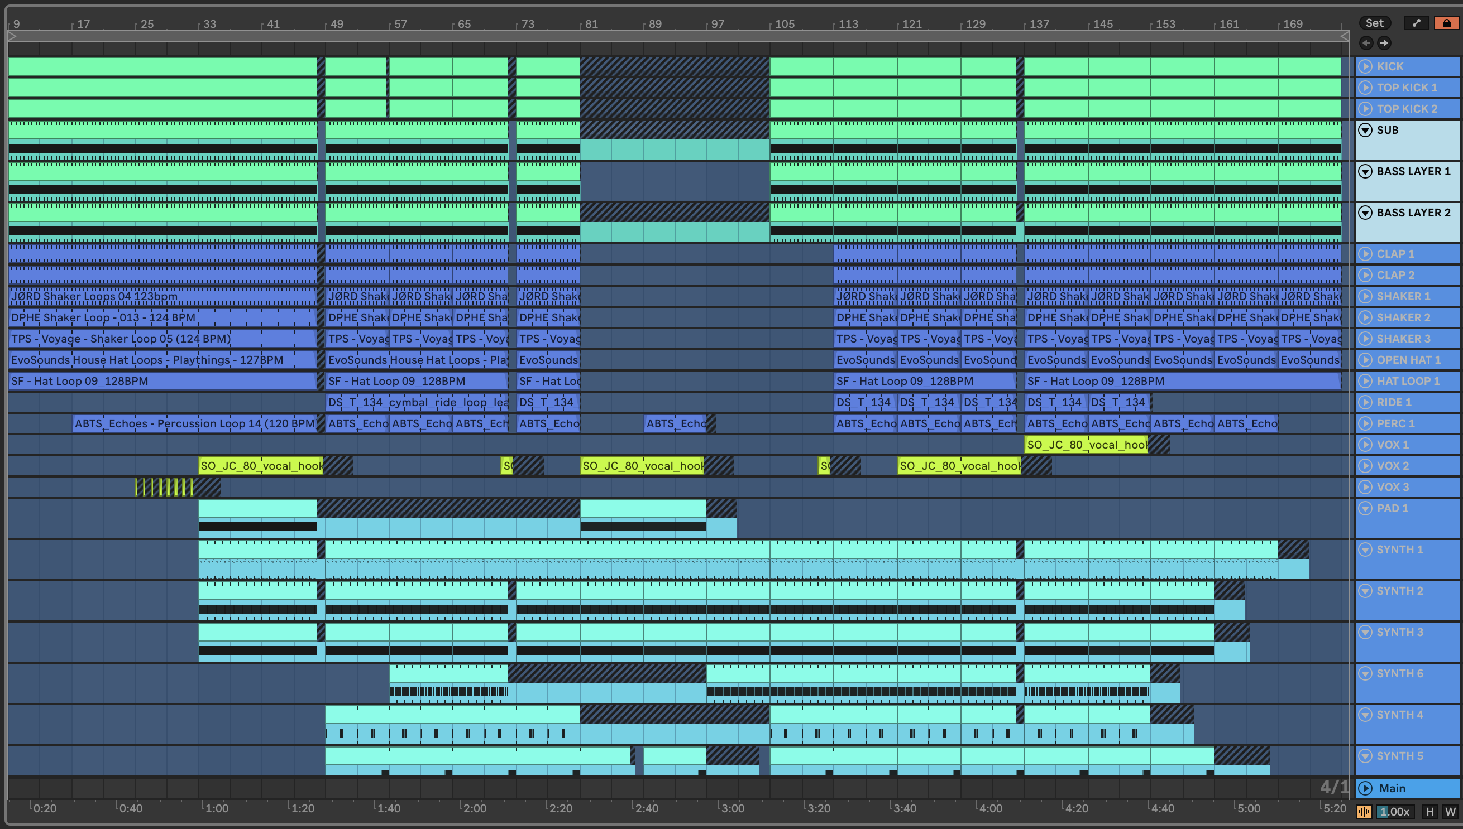Image resolution: width=1463 pixels, height=829 pixels.
Task: Select TPS - Voyage - Shaker Loop 05 clip
Action: pyautogui.click(x=162, y=338)
